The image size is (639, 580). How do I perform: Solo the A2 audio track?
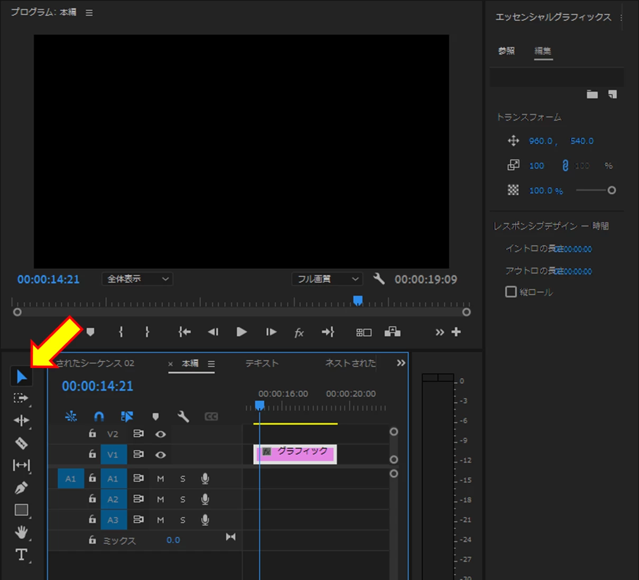click(x=183, y=499)
